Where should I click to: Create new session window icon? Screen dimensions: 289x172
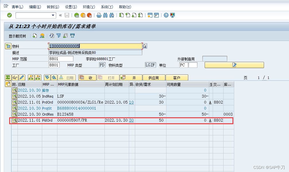click(150, 15)
